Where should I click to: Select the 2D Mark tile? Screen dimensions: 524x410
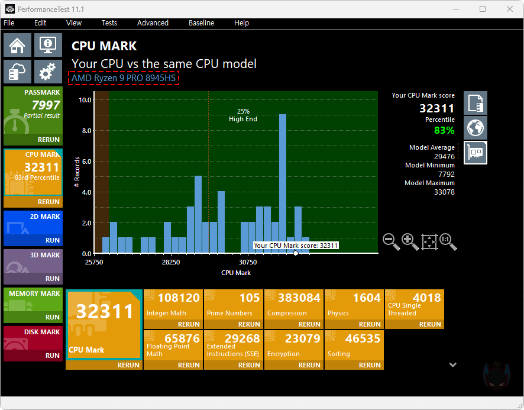(33, 223)
